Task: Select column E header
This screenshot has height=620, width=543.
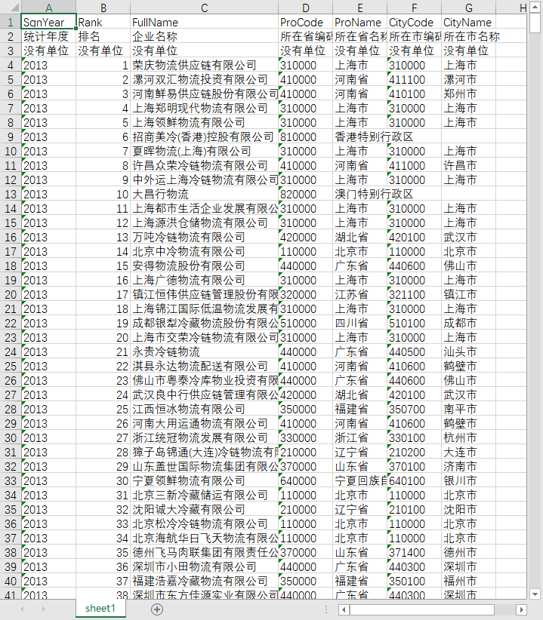Action: click(x=359, y=8)
